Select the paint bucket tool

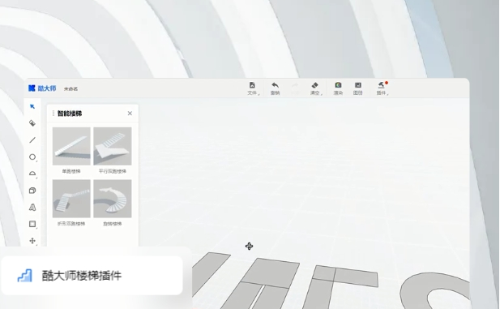point(32,123)
